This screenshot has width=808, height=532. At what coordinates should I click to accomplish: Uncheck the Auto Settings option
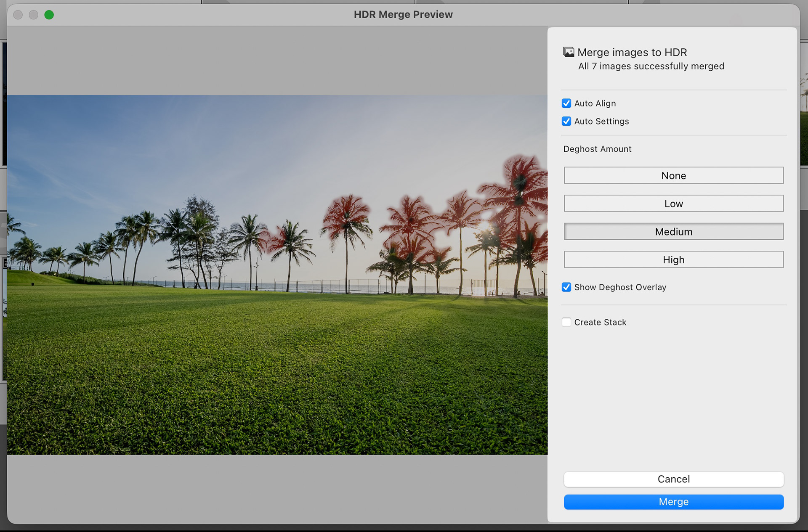tap(566, 122)
